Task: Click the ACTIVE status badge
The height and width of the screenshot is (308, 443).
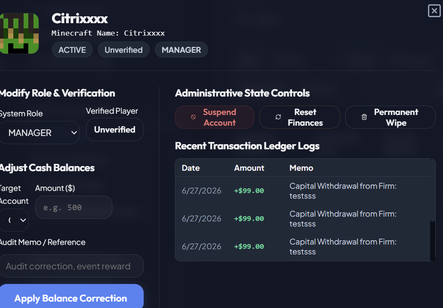Action: (x=72, y=50)
